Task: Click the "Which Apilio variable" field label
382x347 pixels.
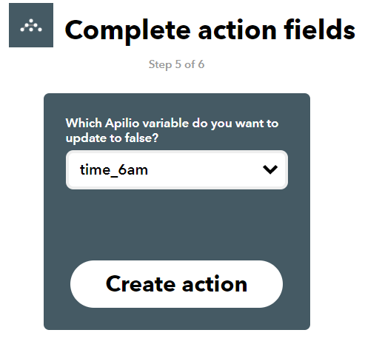Action: (172, 130)
